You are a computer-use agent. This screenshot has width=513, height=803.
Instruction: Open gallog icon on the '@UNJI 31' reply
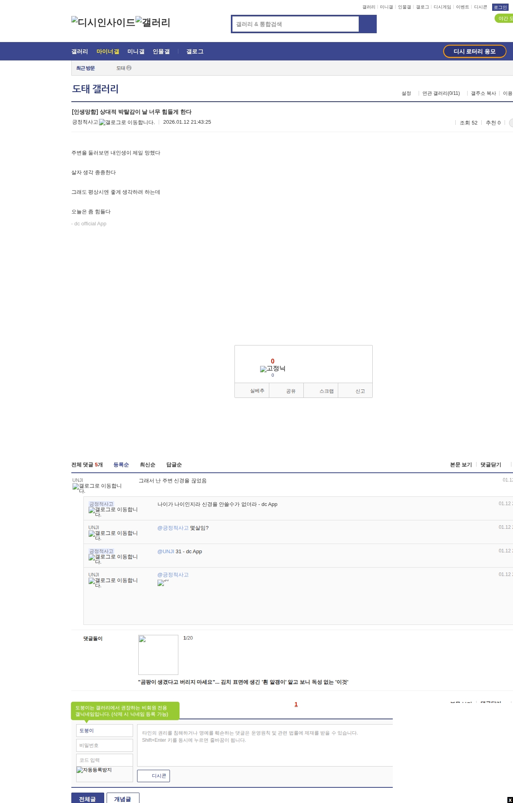[x=113, y=559]
